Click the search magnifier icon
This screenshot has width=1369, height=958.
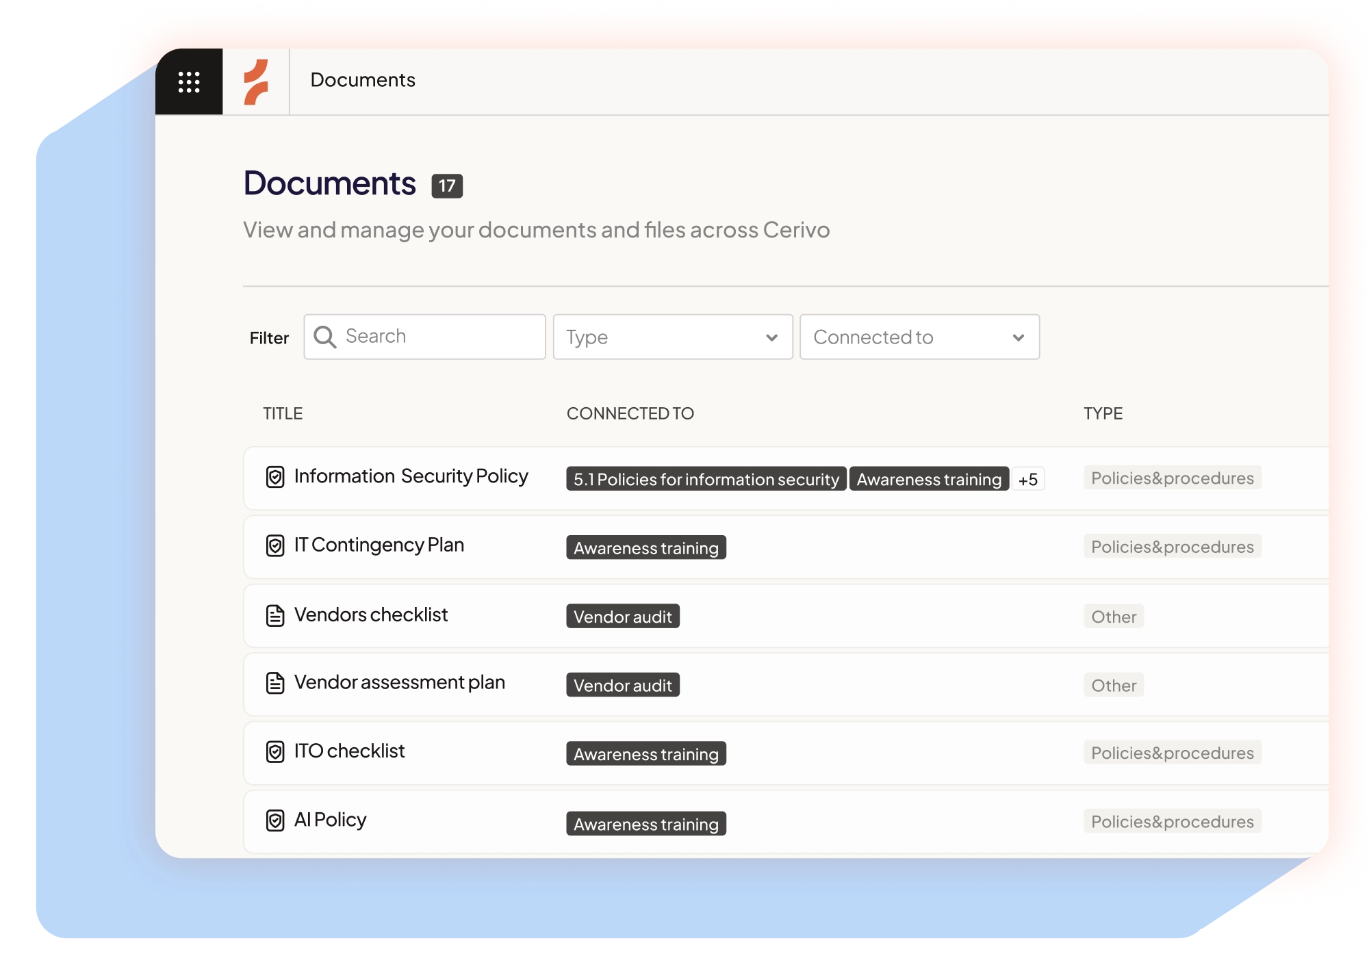tap(326, 336)
